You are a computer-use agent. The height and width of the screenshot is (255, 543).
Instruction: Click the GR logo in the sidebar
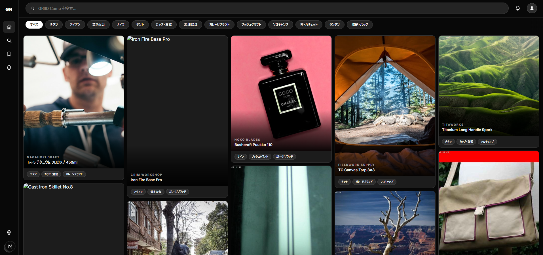[x=9, y=9]
